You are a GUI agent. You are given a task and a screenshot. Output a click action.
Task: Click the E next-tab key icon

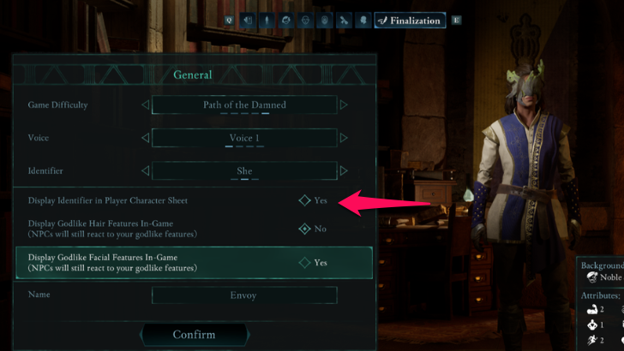457,21
